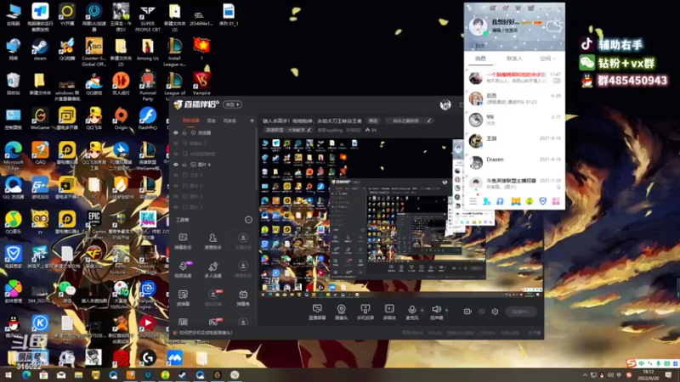Open Microsoft Edge desktop shortcut

(14, 156)
